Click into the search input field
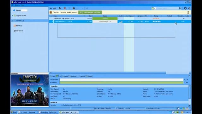Viewport: 202px width, 114px height. pos(167,8)
